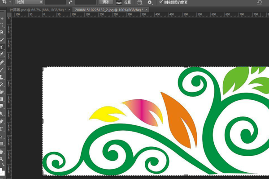This screenshot has width=269, height=179.
Task: Select the Blur/Smudge tool
Action: (x=2, y=106)
